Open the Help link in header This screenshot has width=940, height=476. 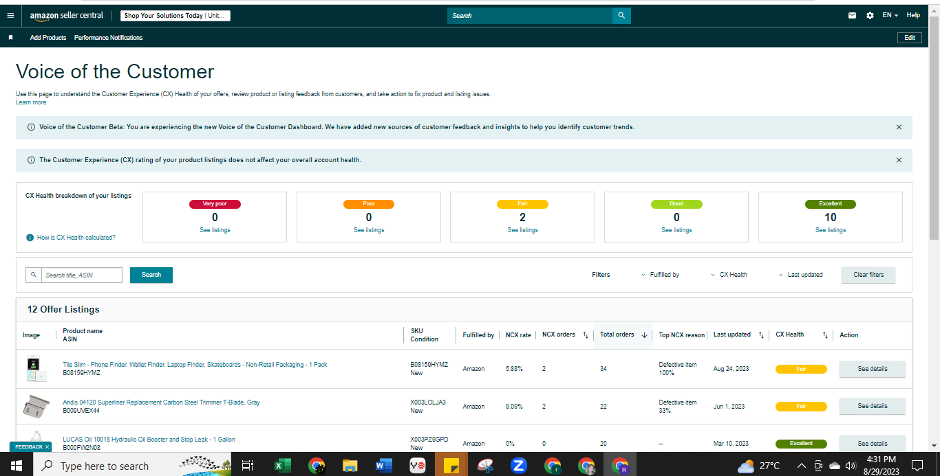click(913, 15)
